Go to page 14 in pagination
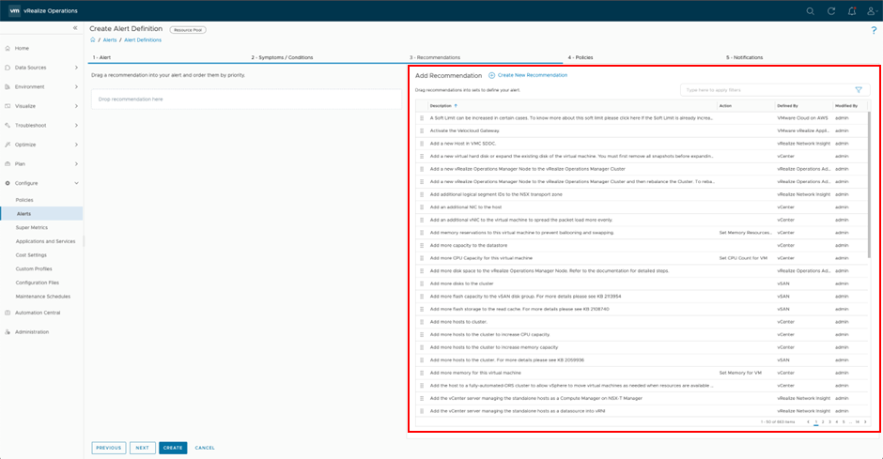The height and width of the screenshot is (459, 883). [857, 421]
